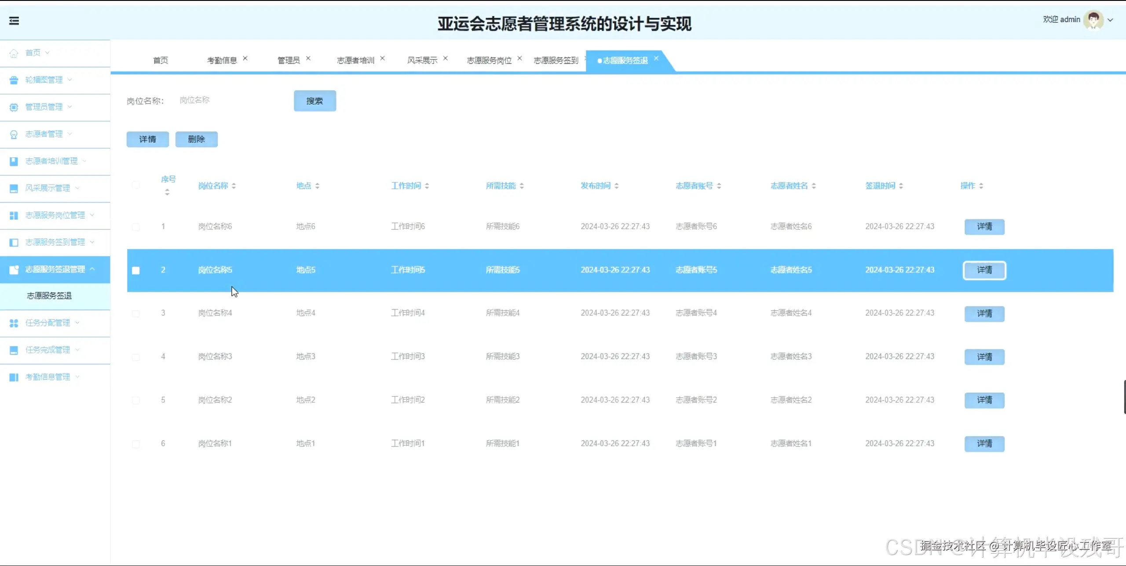Click the 删除 delete button
Viewport: 1126px width, 566px height.
pyautogui.click(x=196, y=139)
